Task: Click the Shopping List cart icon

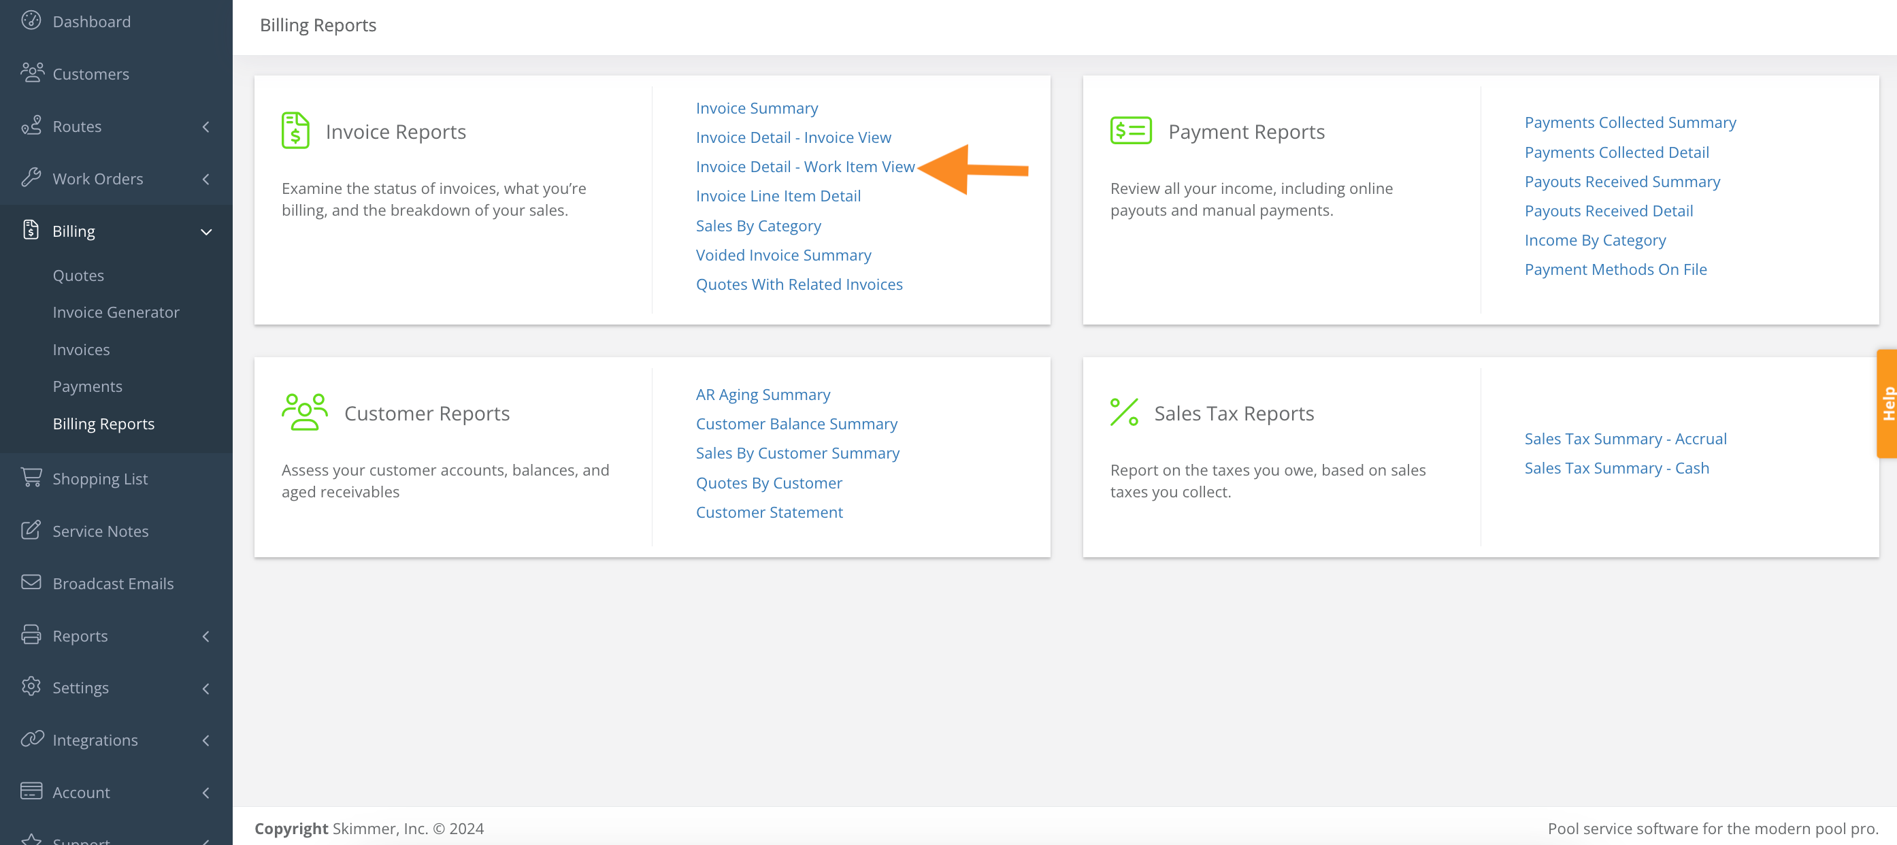Action: [x=31, y=477]
